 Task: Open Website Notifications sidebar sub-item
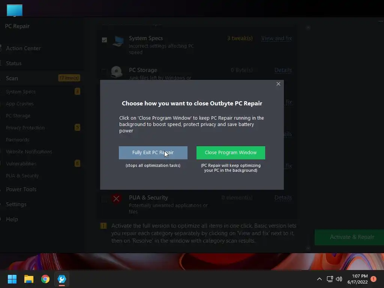pyautogui.click(x=29, y=151)
